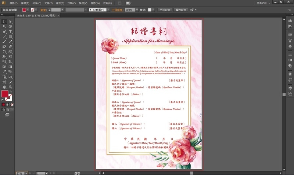Open the Symbols panel icon
Screen dimensions: 294x175
290,46
